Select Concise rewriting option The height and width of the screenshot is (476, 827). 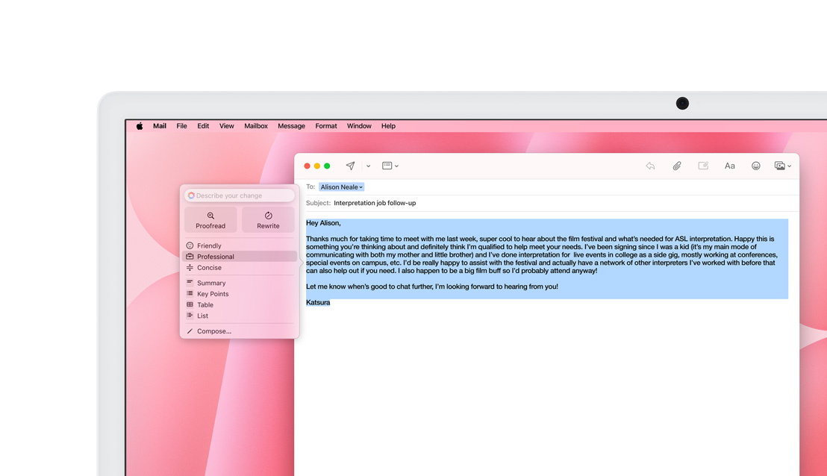pyautogui.click(x=209, y=267)
